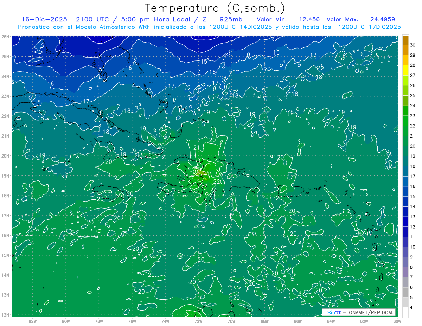Pick the green band between 23 and 24
The height and width of the screenshot is (326, 422).
(405, 110)
